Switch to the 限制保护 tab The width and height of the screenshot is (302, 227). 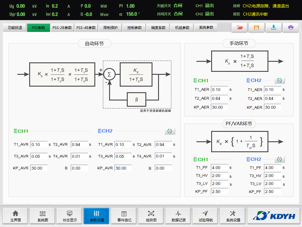click(x=111, y=28)
